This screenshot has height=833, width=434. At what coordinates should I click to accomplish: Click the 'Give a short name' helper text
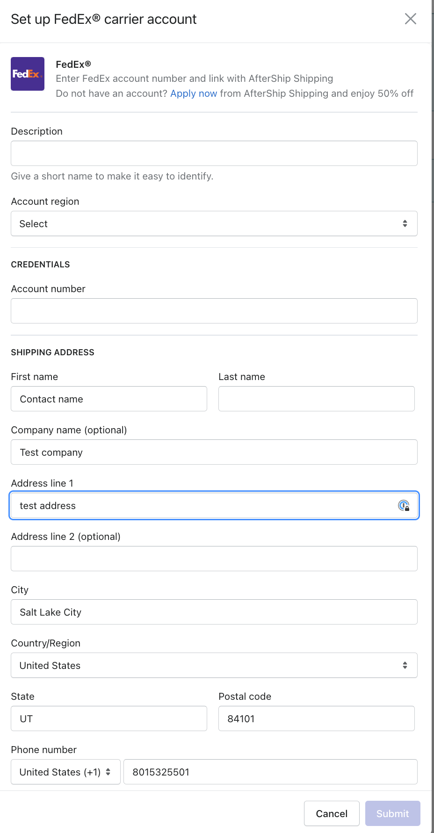(x=112, y=176)
